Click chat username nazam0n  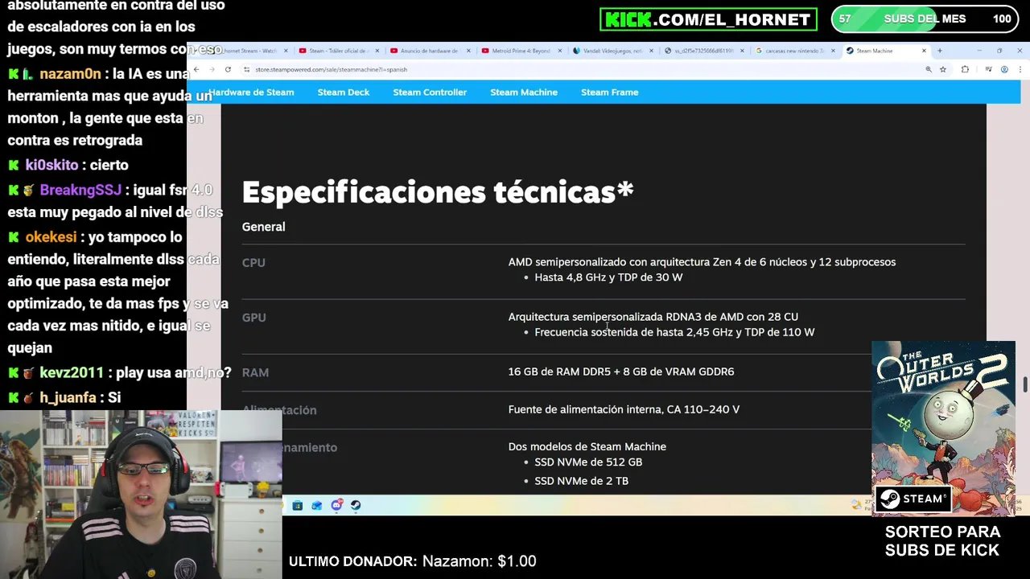[70, 74]
